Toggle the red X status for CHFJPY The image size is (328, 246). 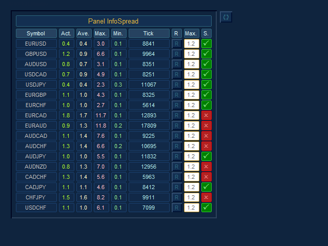click(x=207, y=197)
